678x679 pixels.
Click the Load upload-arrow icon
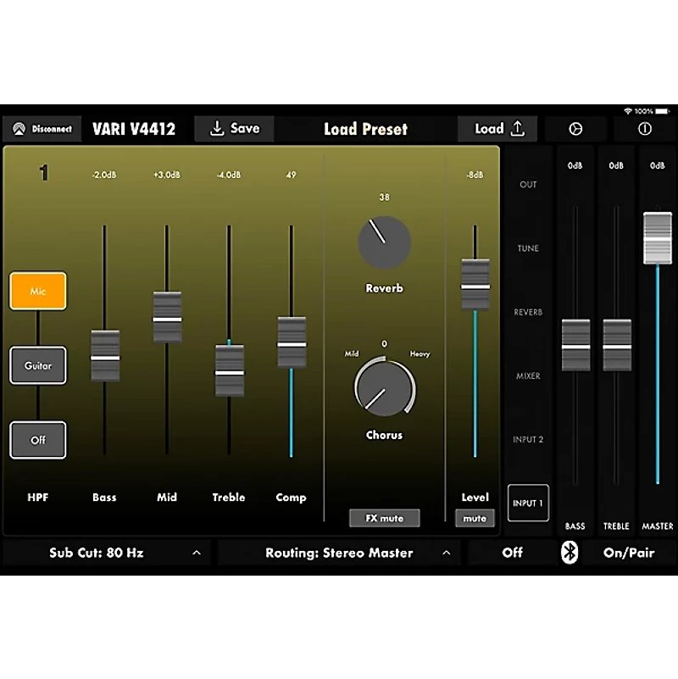(519, 129)
